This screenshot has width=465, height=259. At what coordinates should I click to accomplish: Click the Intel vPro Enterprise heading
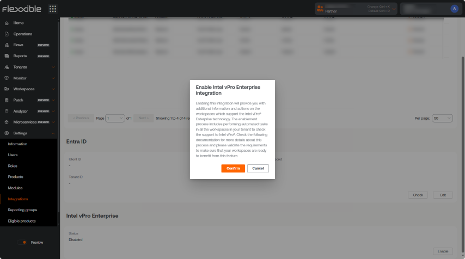coord(92,216)
